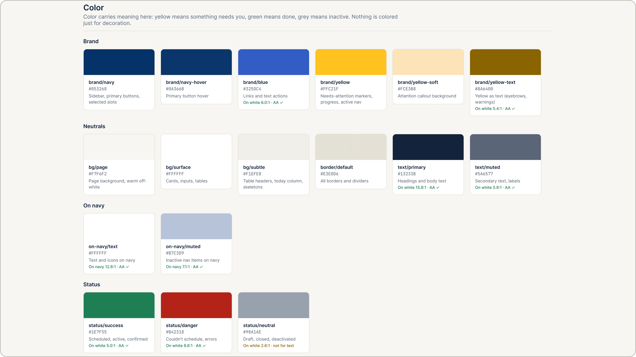Image resolution: width=636 pixels, height=357 pixels.
Task: Click 'On white 5.0:1 · AA' contrast note
Action: (x=108, y=346)
